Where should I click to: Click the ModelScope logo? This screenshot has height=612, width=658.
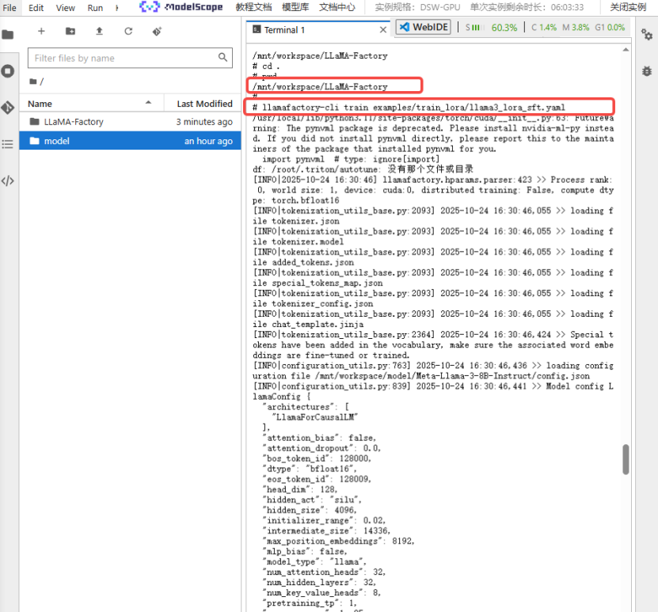181,6
